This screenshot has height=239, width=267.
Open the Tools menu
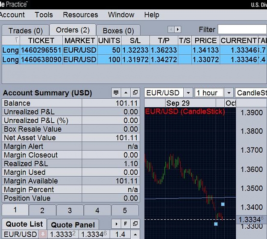44,15
